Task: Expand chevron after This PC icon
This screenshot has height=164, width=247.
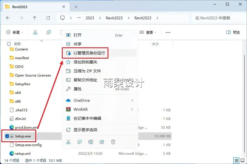Action: [71, 18]
